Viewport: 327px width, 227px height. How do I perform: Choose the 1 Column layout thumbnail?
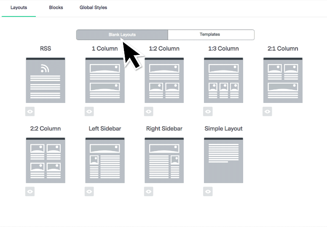pos(105,80)
